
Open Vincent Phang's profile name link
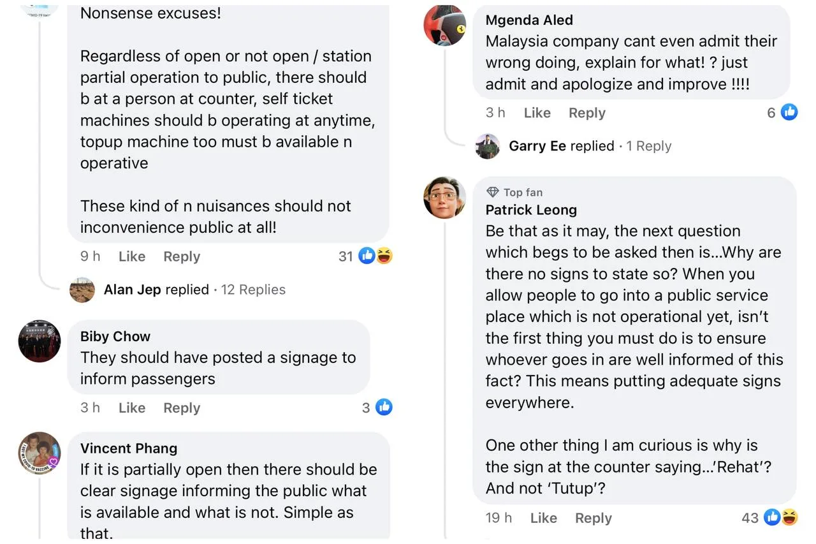(129, 448)
